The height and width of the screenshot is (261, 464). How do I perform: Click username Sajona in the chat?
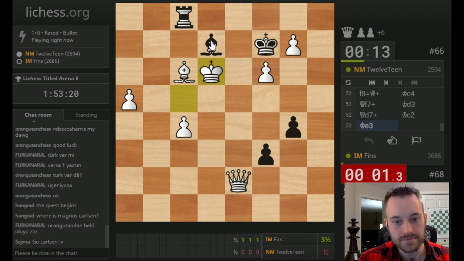coord(23,242)
